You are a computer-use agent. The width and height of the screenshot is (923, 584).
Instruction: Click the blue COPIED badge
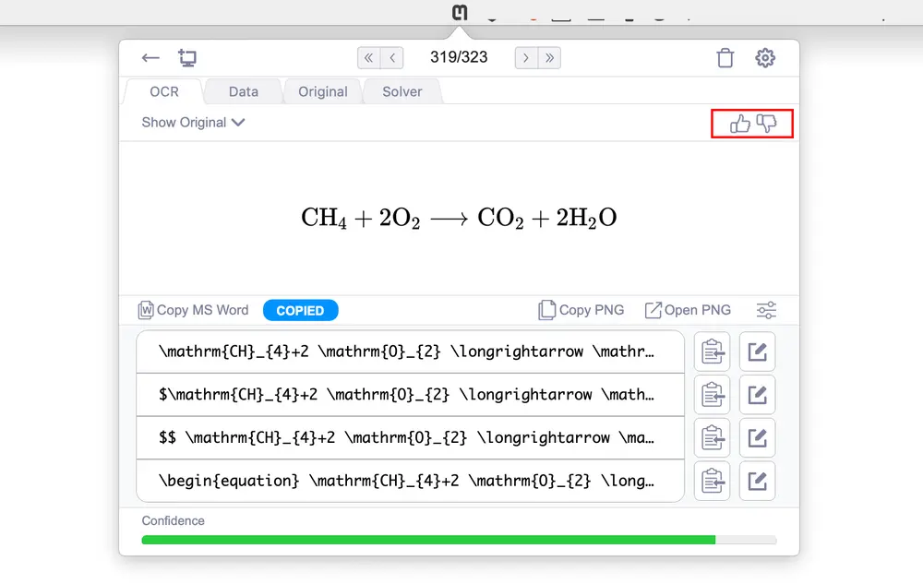pyautogui.click(x=300, y=311)
